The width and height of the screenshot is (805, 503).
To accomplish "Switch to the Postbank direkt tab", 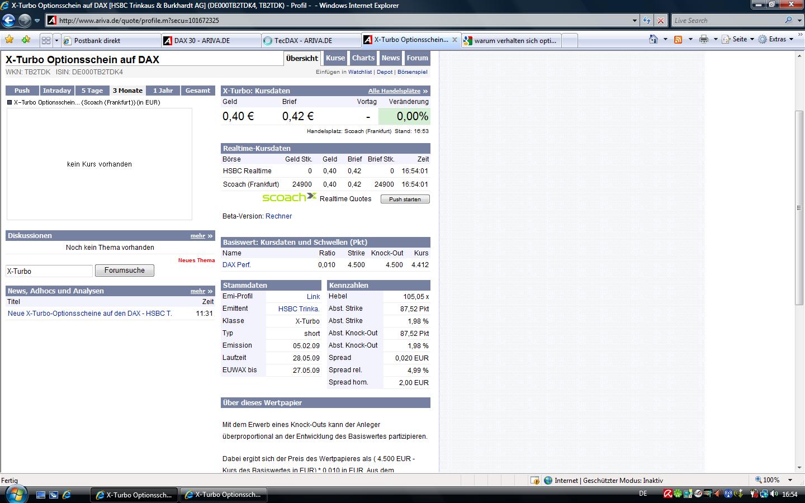I will tap(111, 40).
